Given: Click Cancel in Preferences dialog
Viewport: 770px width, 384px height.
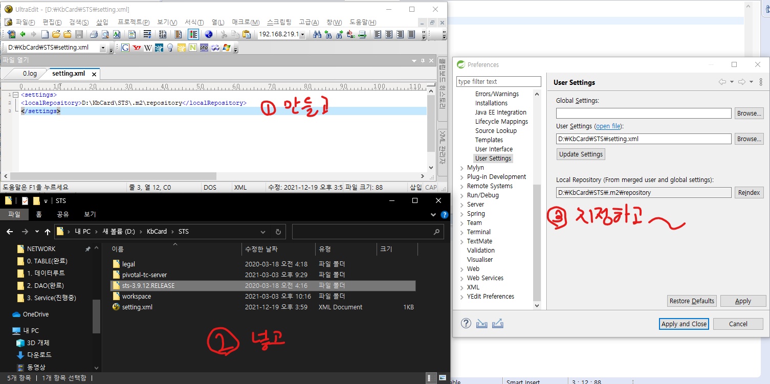Looking at the screenshot, I should pyautogui.click(x=738, y=324).
